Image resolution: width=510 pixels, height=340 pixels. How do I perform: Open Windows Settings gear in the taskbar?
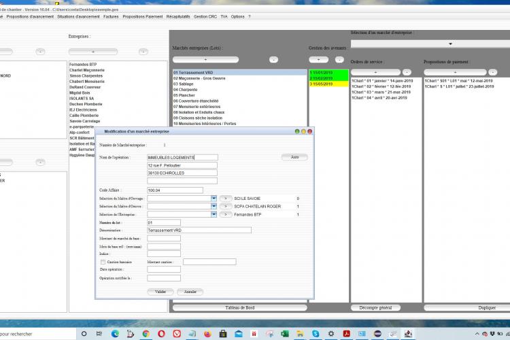[x=331, y=334]
